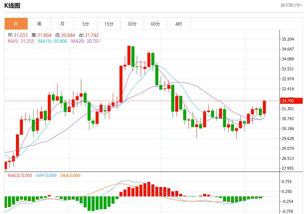This screenshot has width=306, height=214.
Task: Click the MACD: 0.000 legend label
Action: (20, 176)
